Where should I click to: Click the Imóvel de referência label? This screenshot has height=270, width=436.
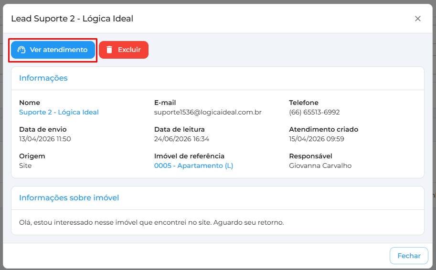pyautogui.click(x=190, y=156)
